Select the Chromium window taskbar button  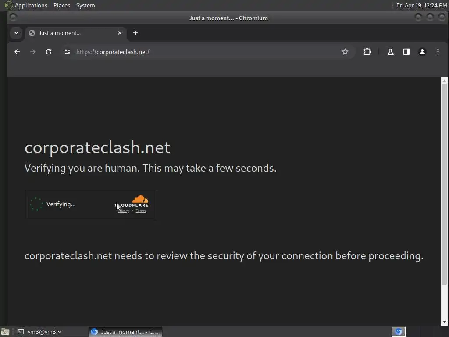tap(125, 332)
